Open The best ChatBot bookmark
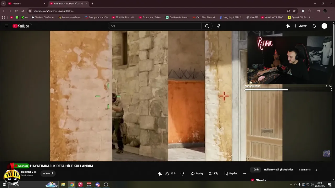 43,17
